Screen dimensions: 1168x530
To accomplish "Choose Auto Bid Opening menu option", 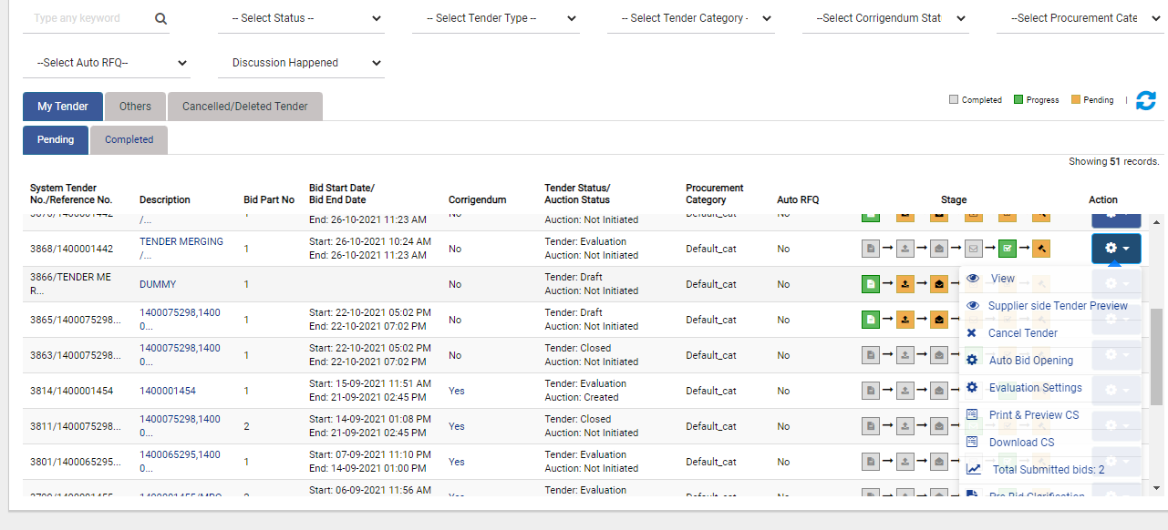I will [x=1030, y=361].
